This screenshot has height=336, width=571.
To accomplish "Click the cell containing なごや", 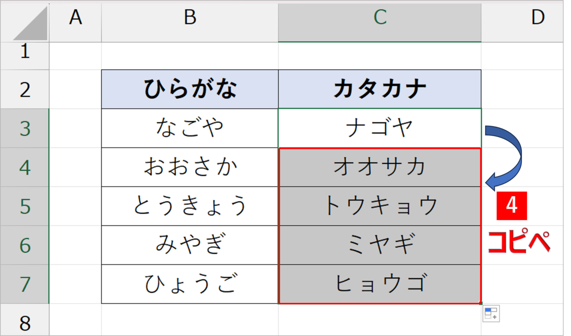I will [x=190, y=128].
